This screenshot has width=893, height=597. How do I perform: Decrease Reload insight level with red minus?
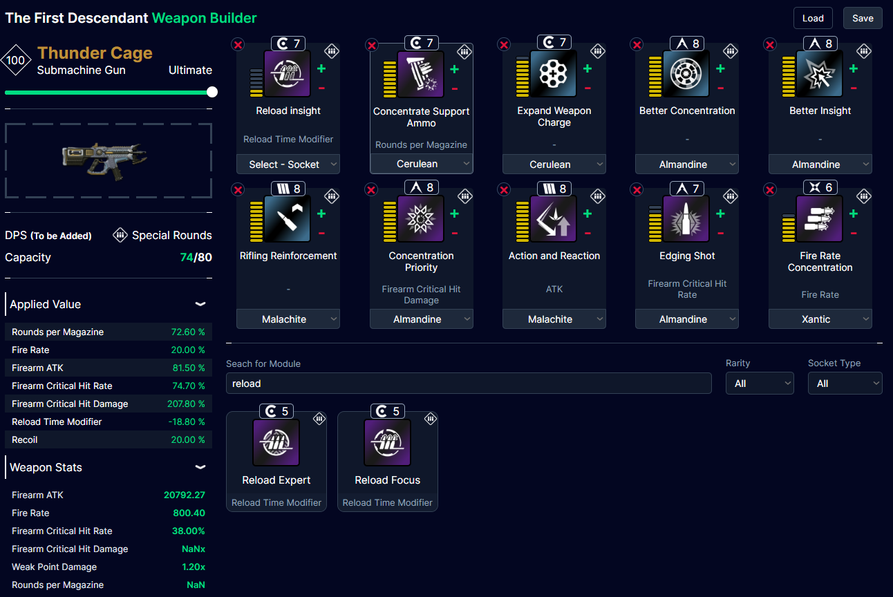tap(321, 88)
